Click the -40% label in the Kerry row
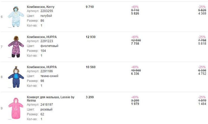 [x=135, y=7]
